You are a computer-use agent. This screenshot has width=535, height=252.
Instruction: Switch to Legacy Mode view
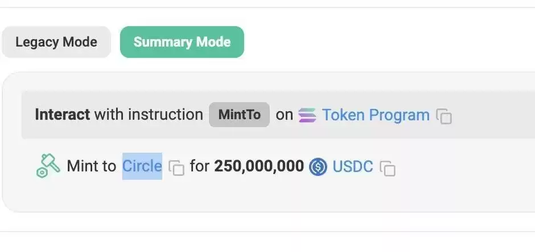pyautogui.click(x=56, y=42)
